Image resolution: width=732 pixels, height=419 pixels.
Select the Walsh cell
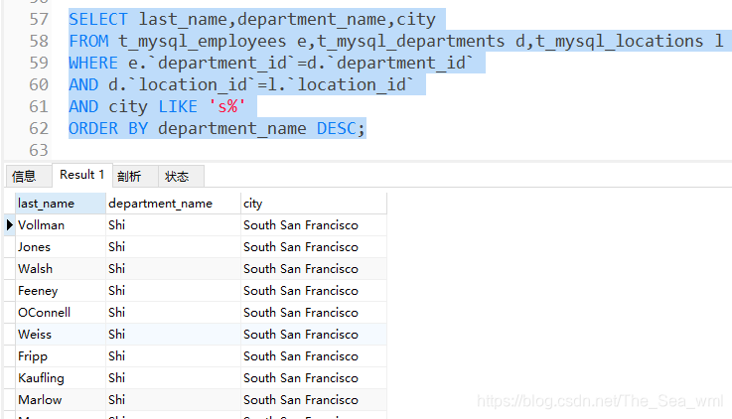coord(61,269)
